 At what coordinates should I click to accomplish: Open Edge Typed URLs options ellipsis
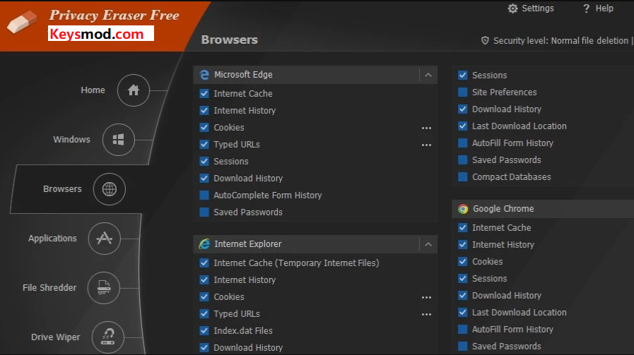(426, 145)
